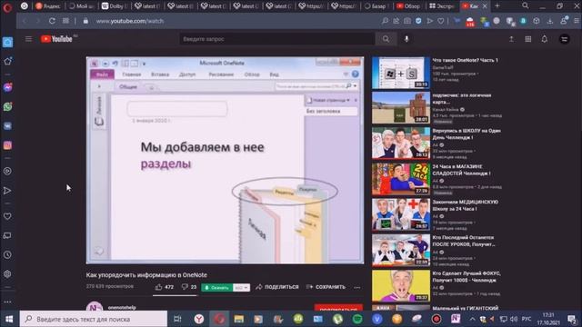Click the OneNote tutorial video player
582x327 pixels.
(225, 160)
